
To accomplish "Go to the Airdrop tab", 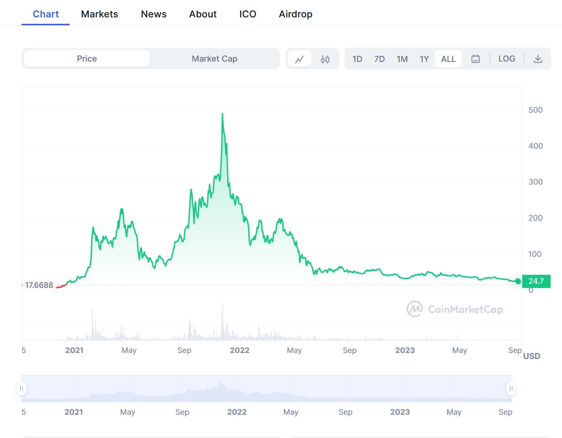I will [x=295, y=14].
